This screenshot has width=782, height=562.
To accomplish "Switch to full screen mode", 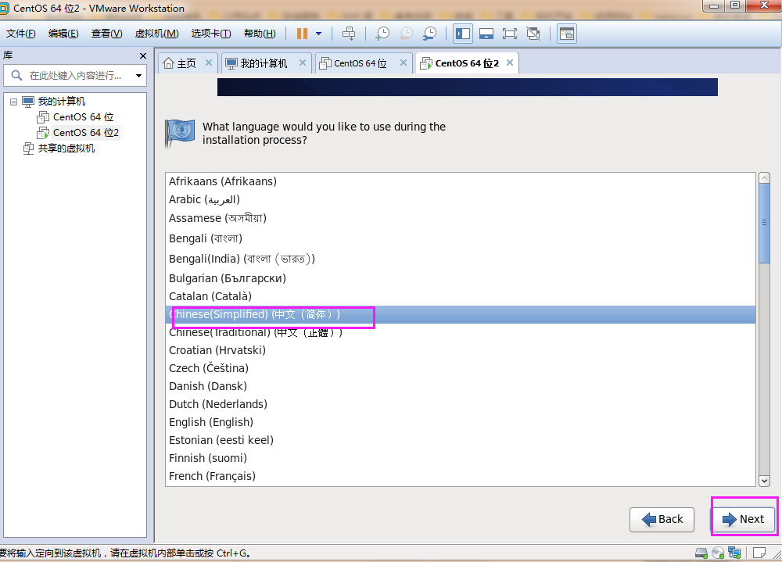I will coord(509,34).
